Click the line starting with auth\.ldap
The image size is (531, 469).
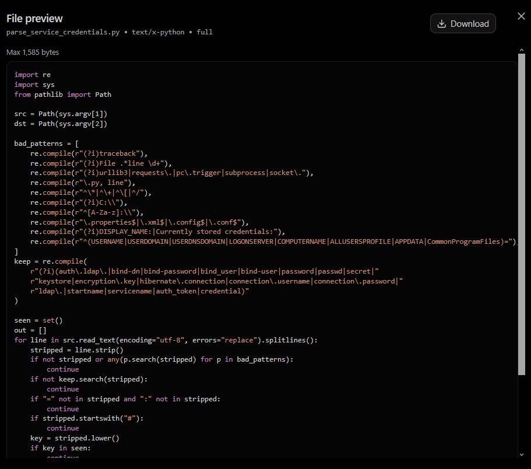pyautogui.click(x=205, y=271)
